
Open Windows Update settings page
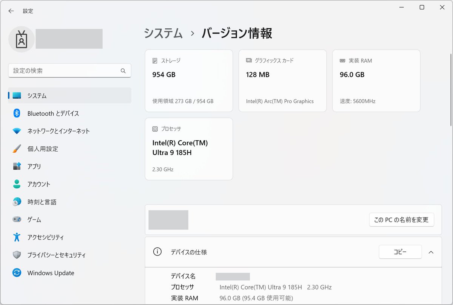point(69,273)
